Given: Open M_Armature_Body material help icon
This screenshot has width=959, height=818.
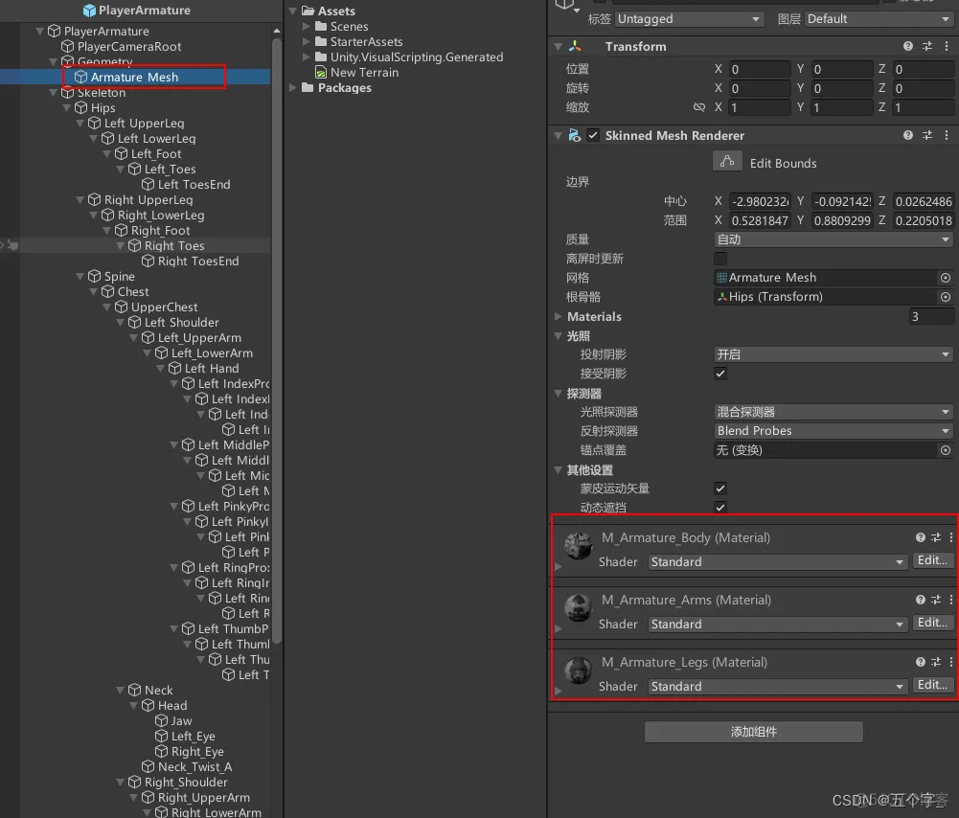Looking at the screenshot, I should point(920,537).
